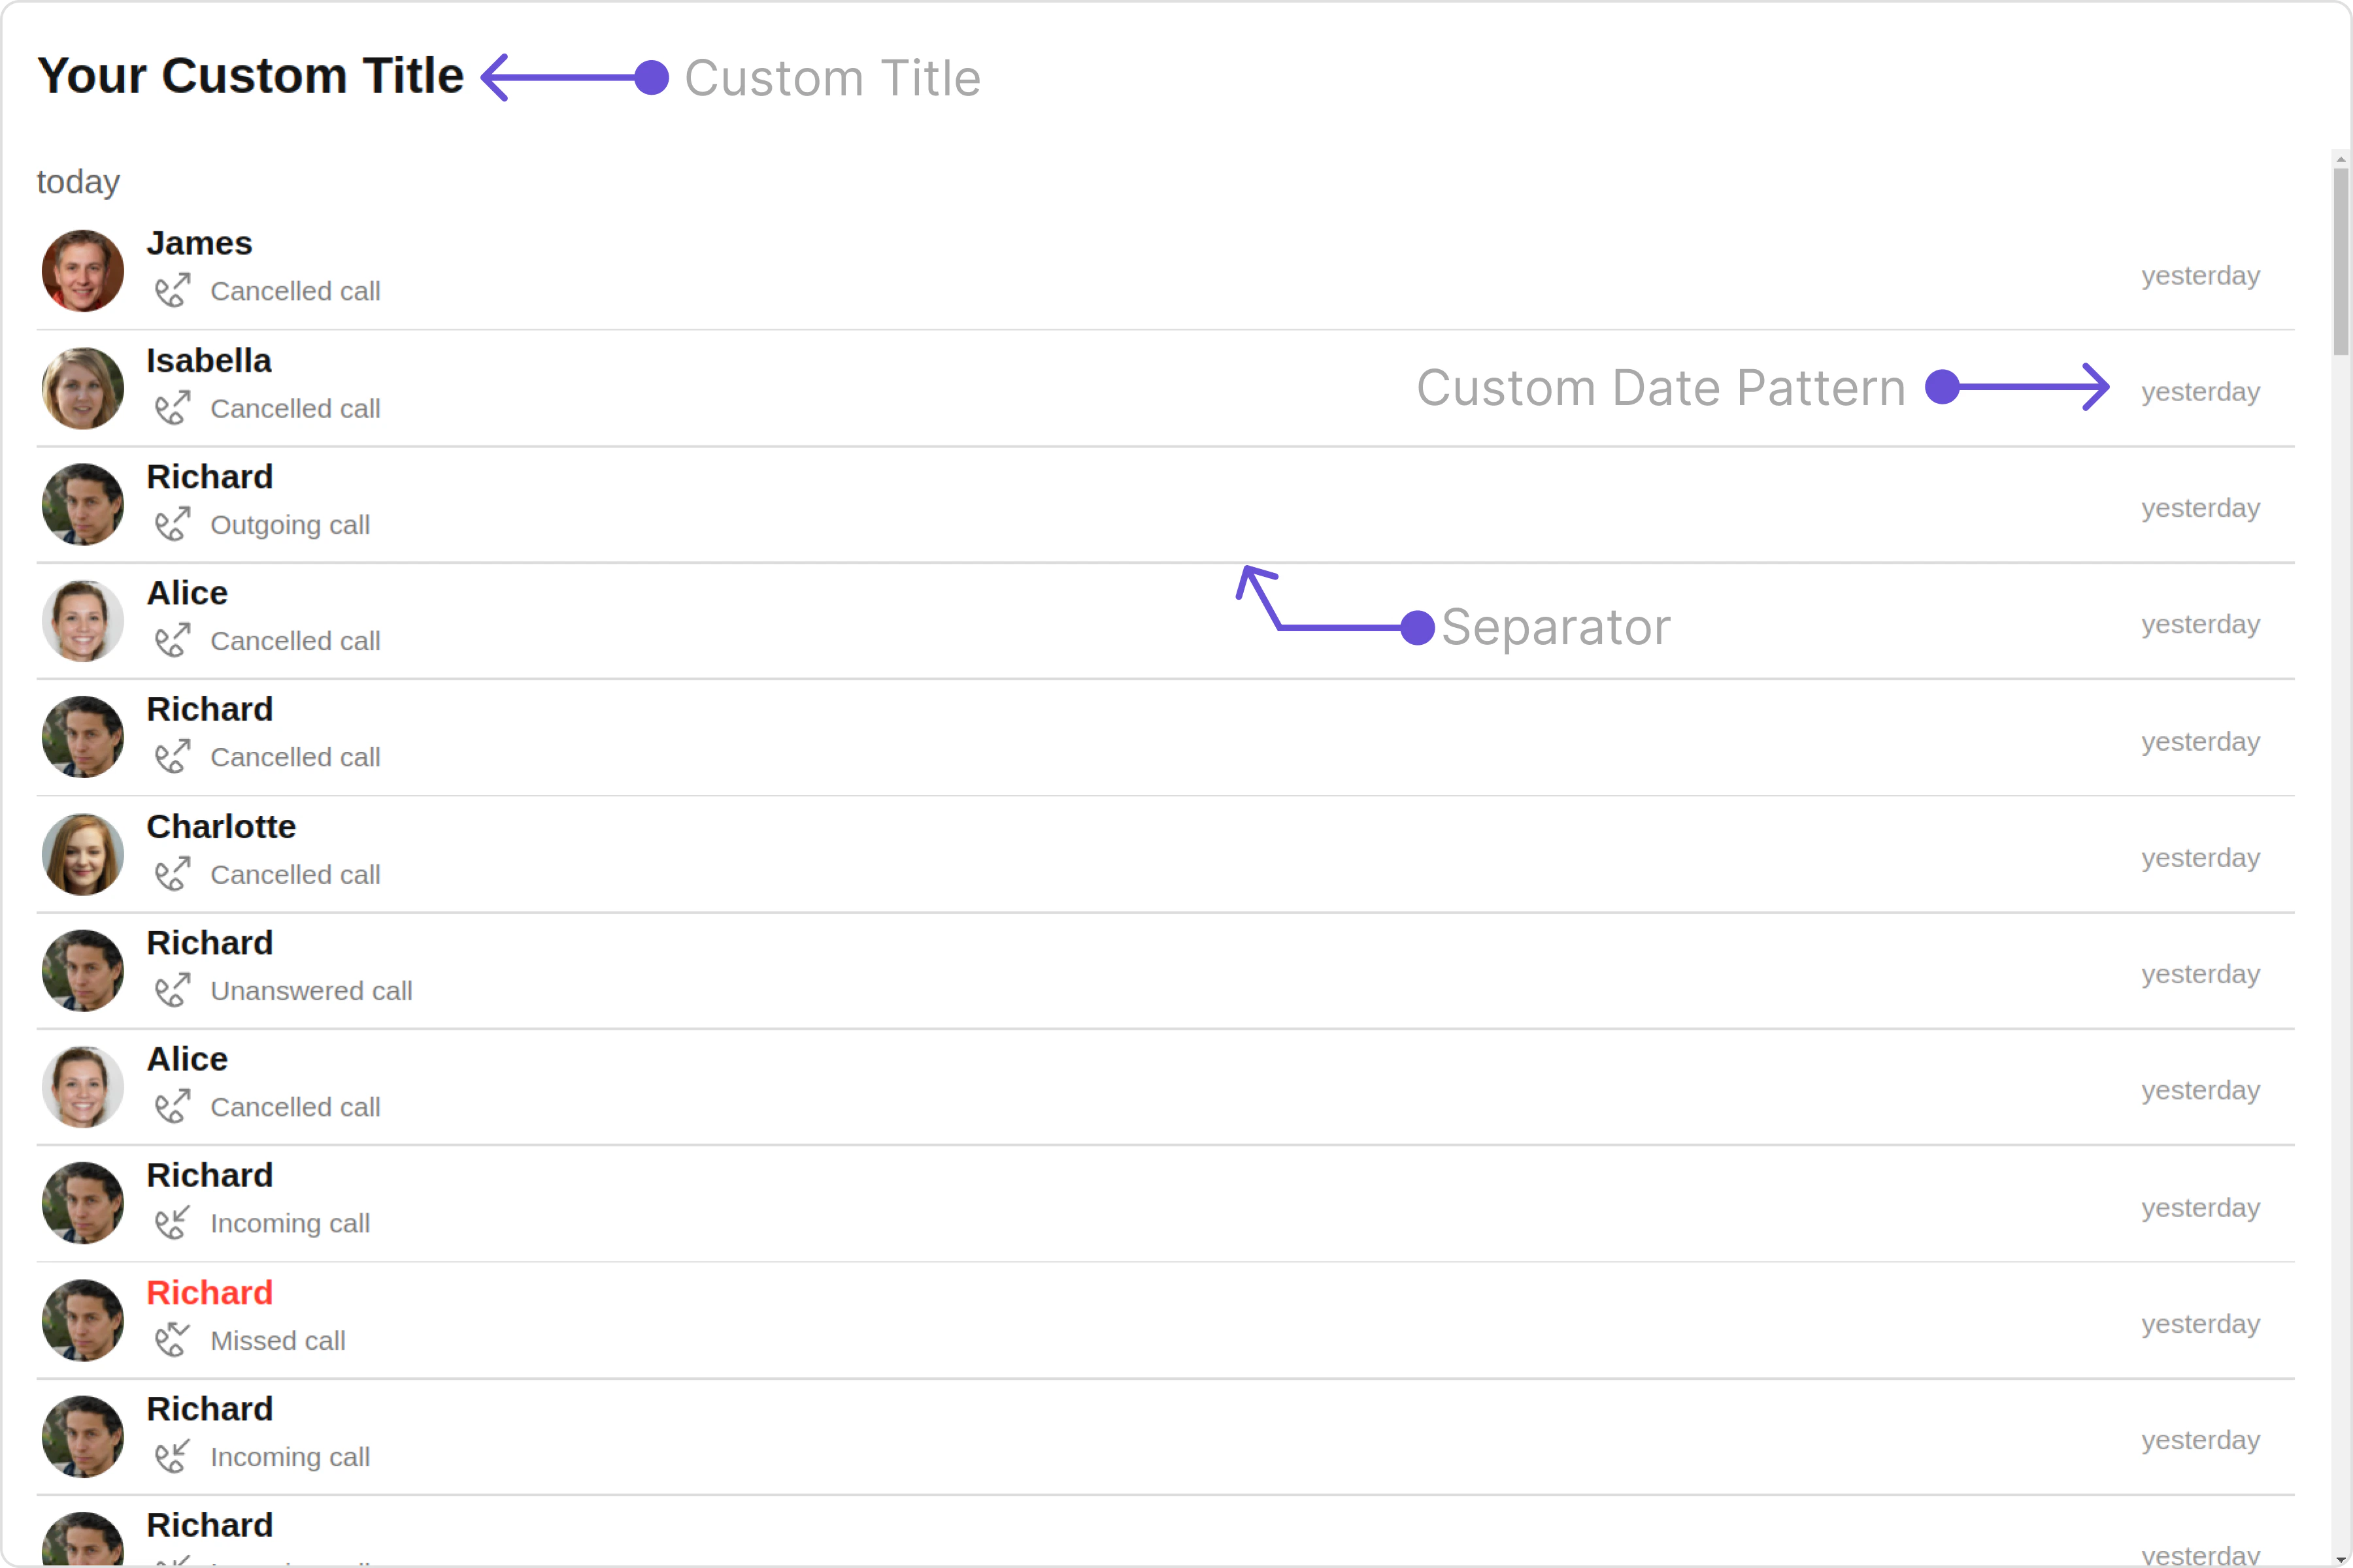Click the avatar in the Missed call row
The width and height of the screenshot is (2353, 1568).
(83, 1320)
